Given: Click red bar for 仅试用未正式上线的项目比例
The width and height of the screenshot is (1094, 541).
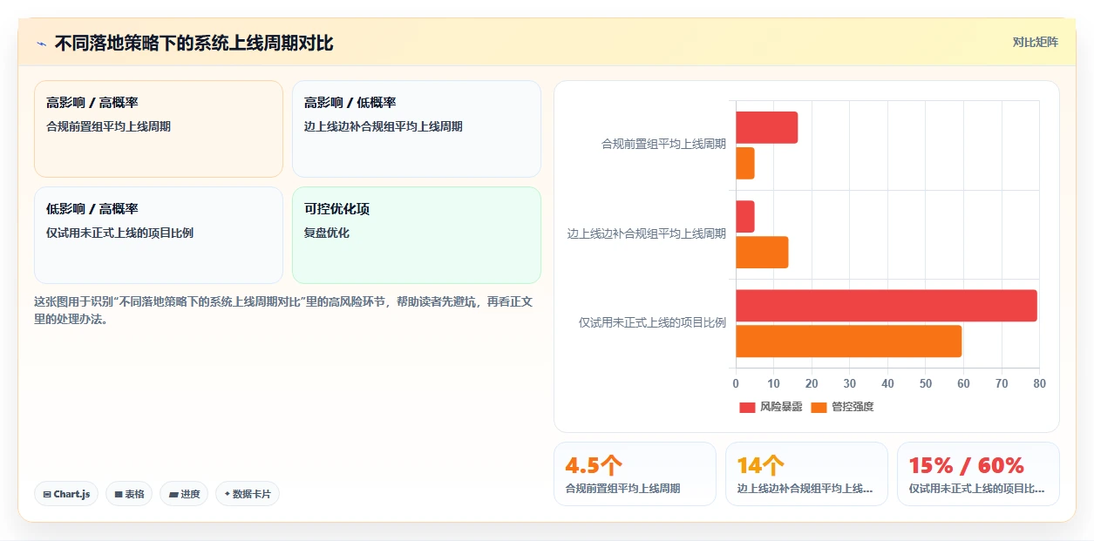Looking at the screenshot, I should tap(887, 306).
